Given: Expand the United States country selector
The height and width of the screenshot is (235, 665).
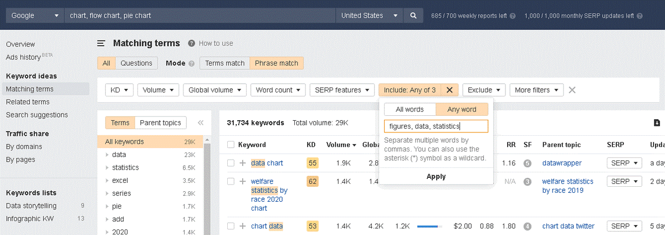Looking at the screenshot, I should coord(369,16).
